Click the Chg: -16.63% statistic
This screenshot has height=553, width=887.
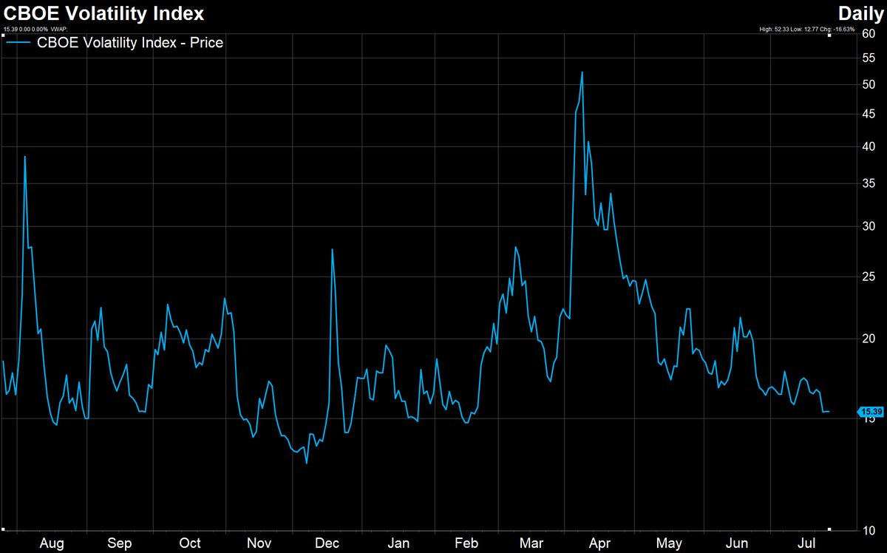click(x=837, y=30)
